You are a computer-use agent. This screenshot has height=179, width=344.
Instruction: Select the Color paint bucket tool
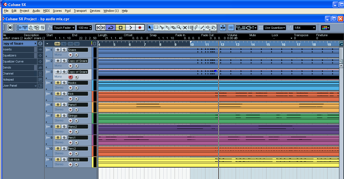(214, 28)
